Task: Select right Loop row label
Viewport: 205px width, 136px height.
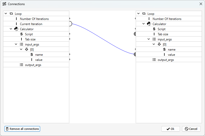Action: click(151, 14)
